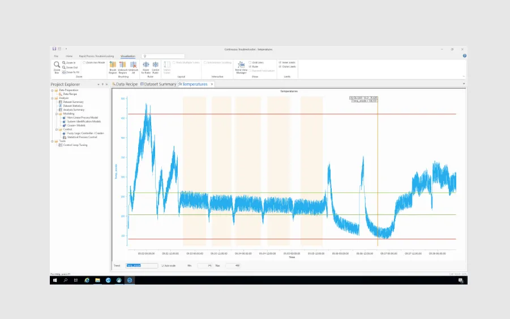The height and width of the screenshot is (319, 510).
Task: Open Data Recipe in Project Explorer tree
Action: (68, 94)
